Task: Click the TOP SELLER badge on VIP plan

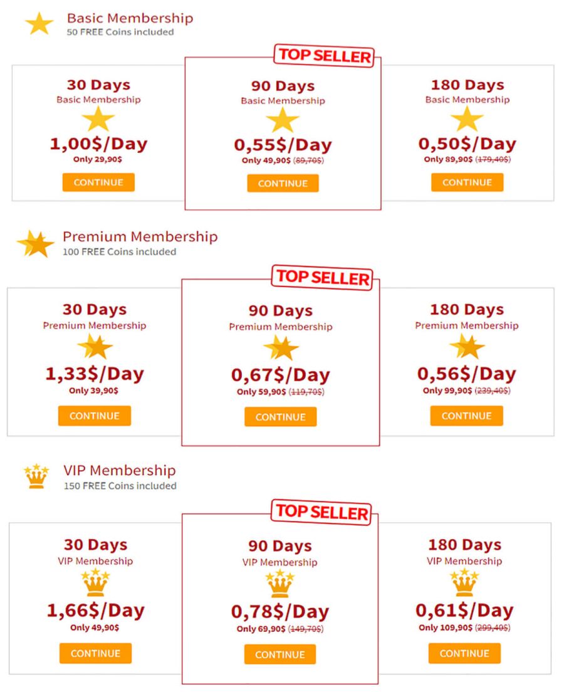Action: pos(321,512)
